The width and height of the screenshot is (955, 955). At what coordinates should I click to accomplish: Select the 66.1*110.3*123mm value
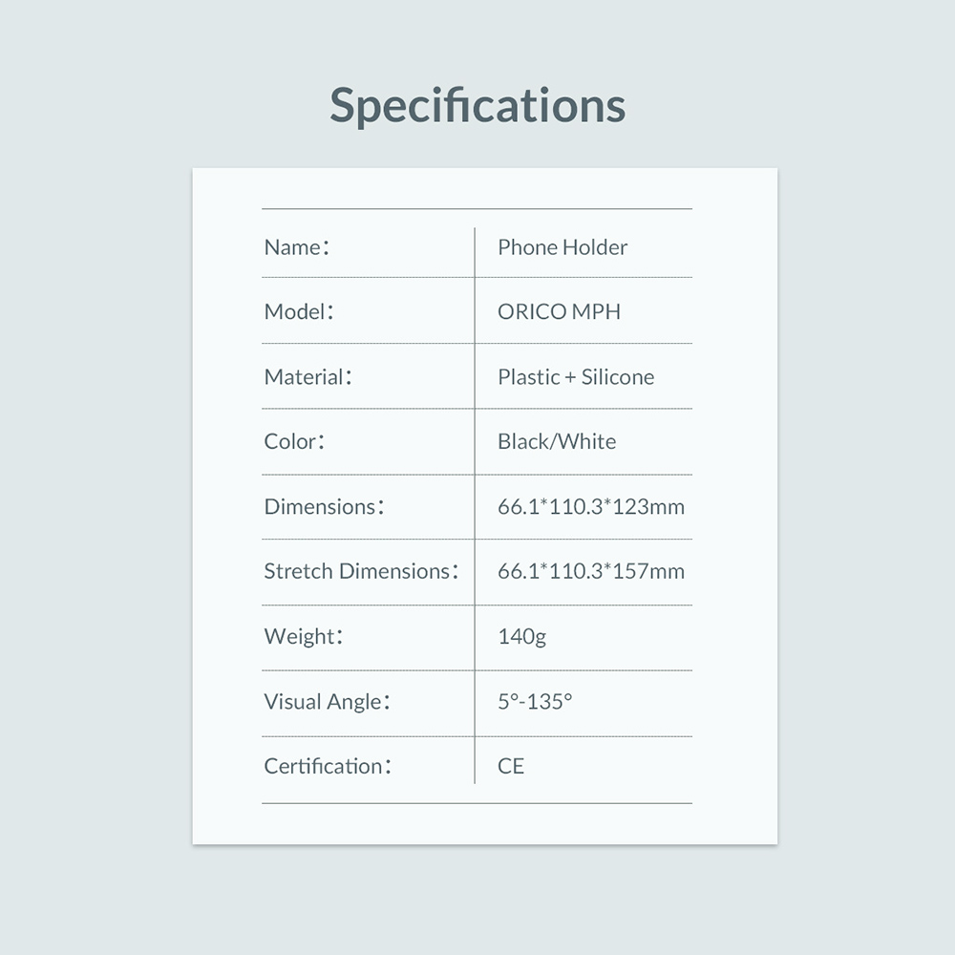[591, 506]
